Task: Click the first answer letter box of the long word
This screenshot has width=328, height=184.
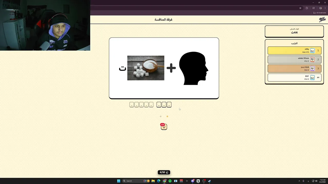Action: [151, 105]
